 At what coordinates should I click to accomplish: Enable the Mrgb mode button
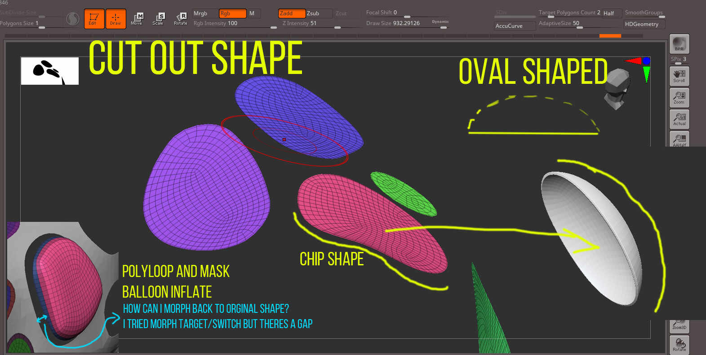tap(205, 13)
